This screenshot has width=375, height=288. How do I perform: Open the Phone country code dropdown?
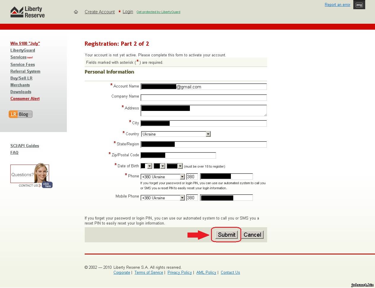(x=163, y=177)
